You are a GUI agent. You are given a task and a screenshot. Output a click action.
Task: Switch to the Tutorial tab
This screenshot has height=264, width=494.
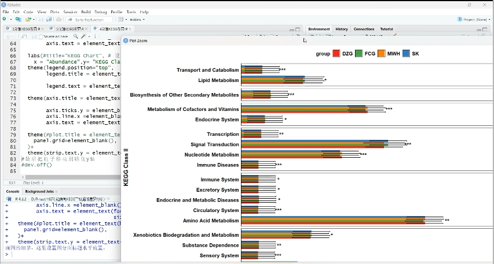386,29
